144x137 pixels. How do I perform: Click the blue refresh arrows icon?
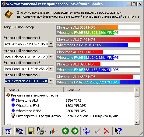click(86, 131)
